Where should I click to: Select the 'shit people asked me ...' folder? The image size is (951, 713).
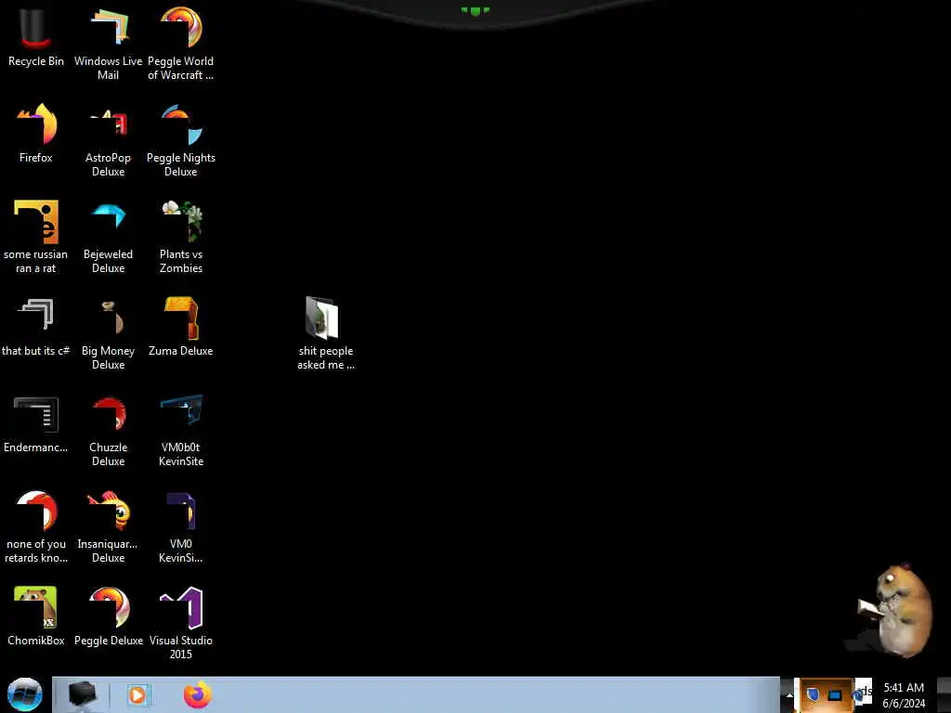(326, 333)
